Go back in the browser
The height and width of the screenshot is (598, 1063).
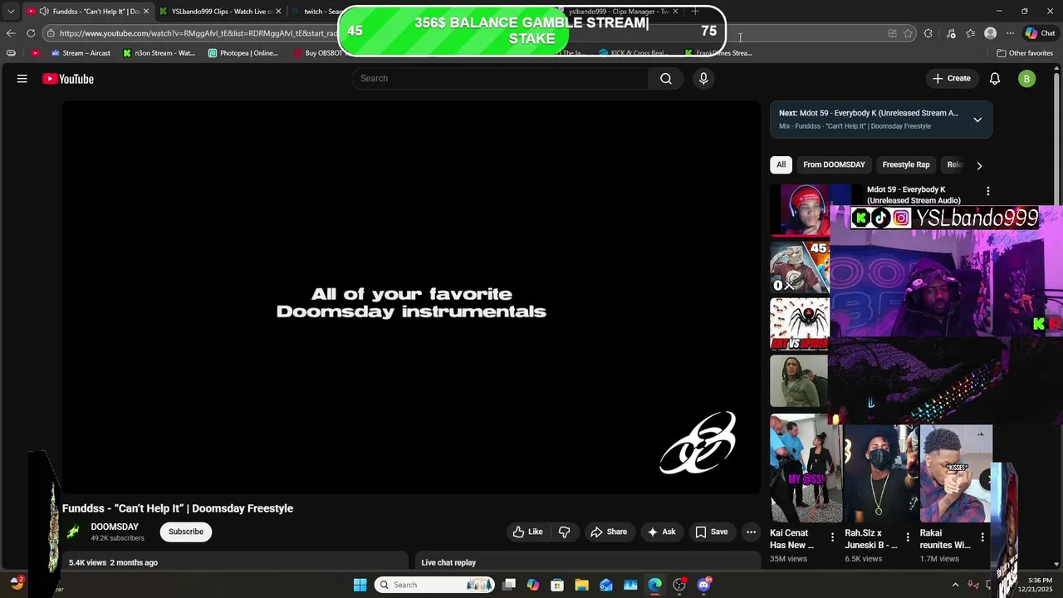pyautogui.click(x=11, y=33)
